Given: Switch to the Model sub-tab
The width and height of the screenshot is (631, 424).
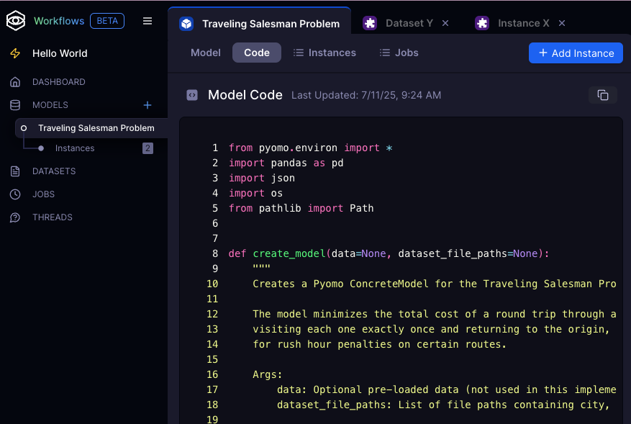Looking at the screenshot, I should tap(206, 53).
